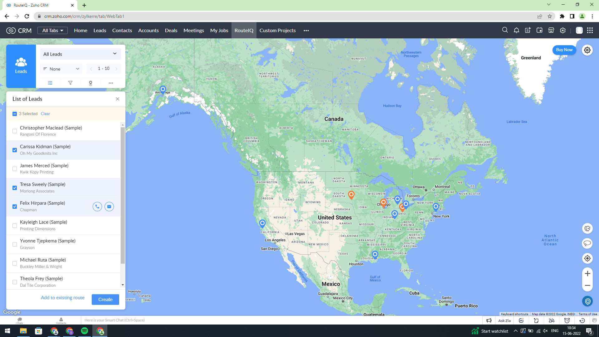The width and height of the screenshot is (599, 337).
Task: Click the Create route button
Action: (x=105, y=300)
